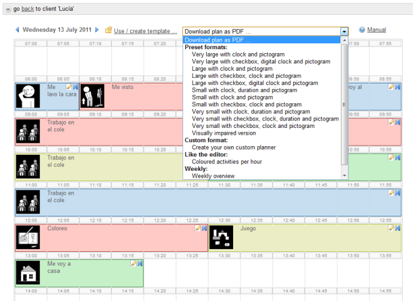Select 'Visually impaired version' format
This screenshot has width=413, height=301.
pyautogui.click(x=224, y=133)
